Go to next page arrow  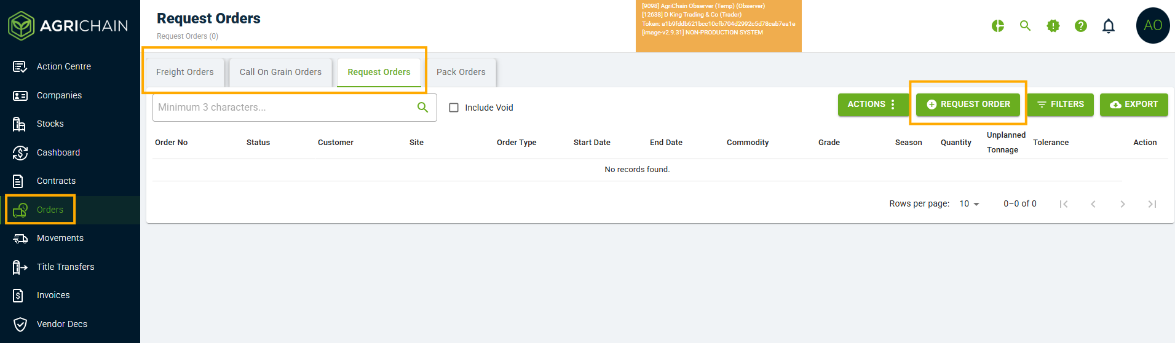pyautogui.click(x=1123, y=204)
